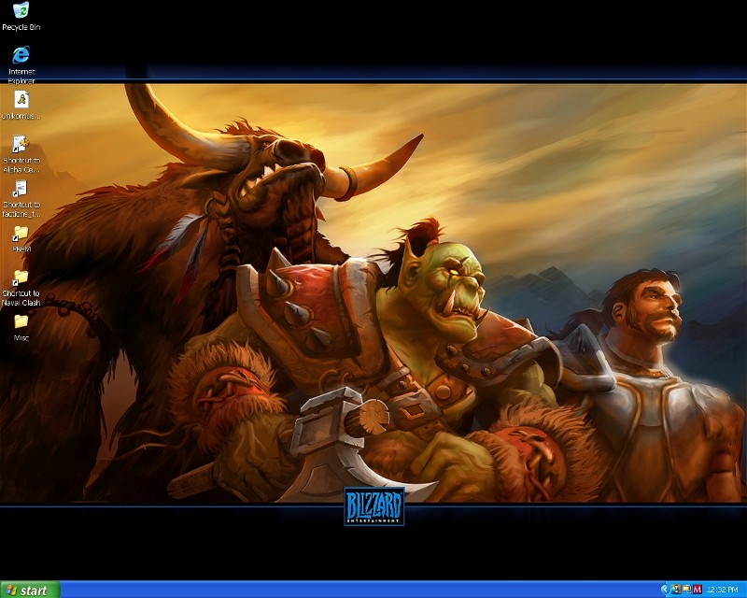Click the red McAfee M tray icon
This screenshot has height=598, width=747.
[x=697, y=590]
